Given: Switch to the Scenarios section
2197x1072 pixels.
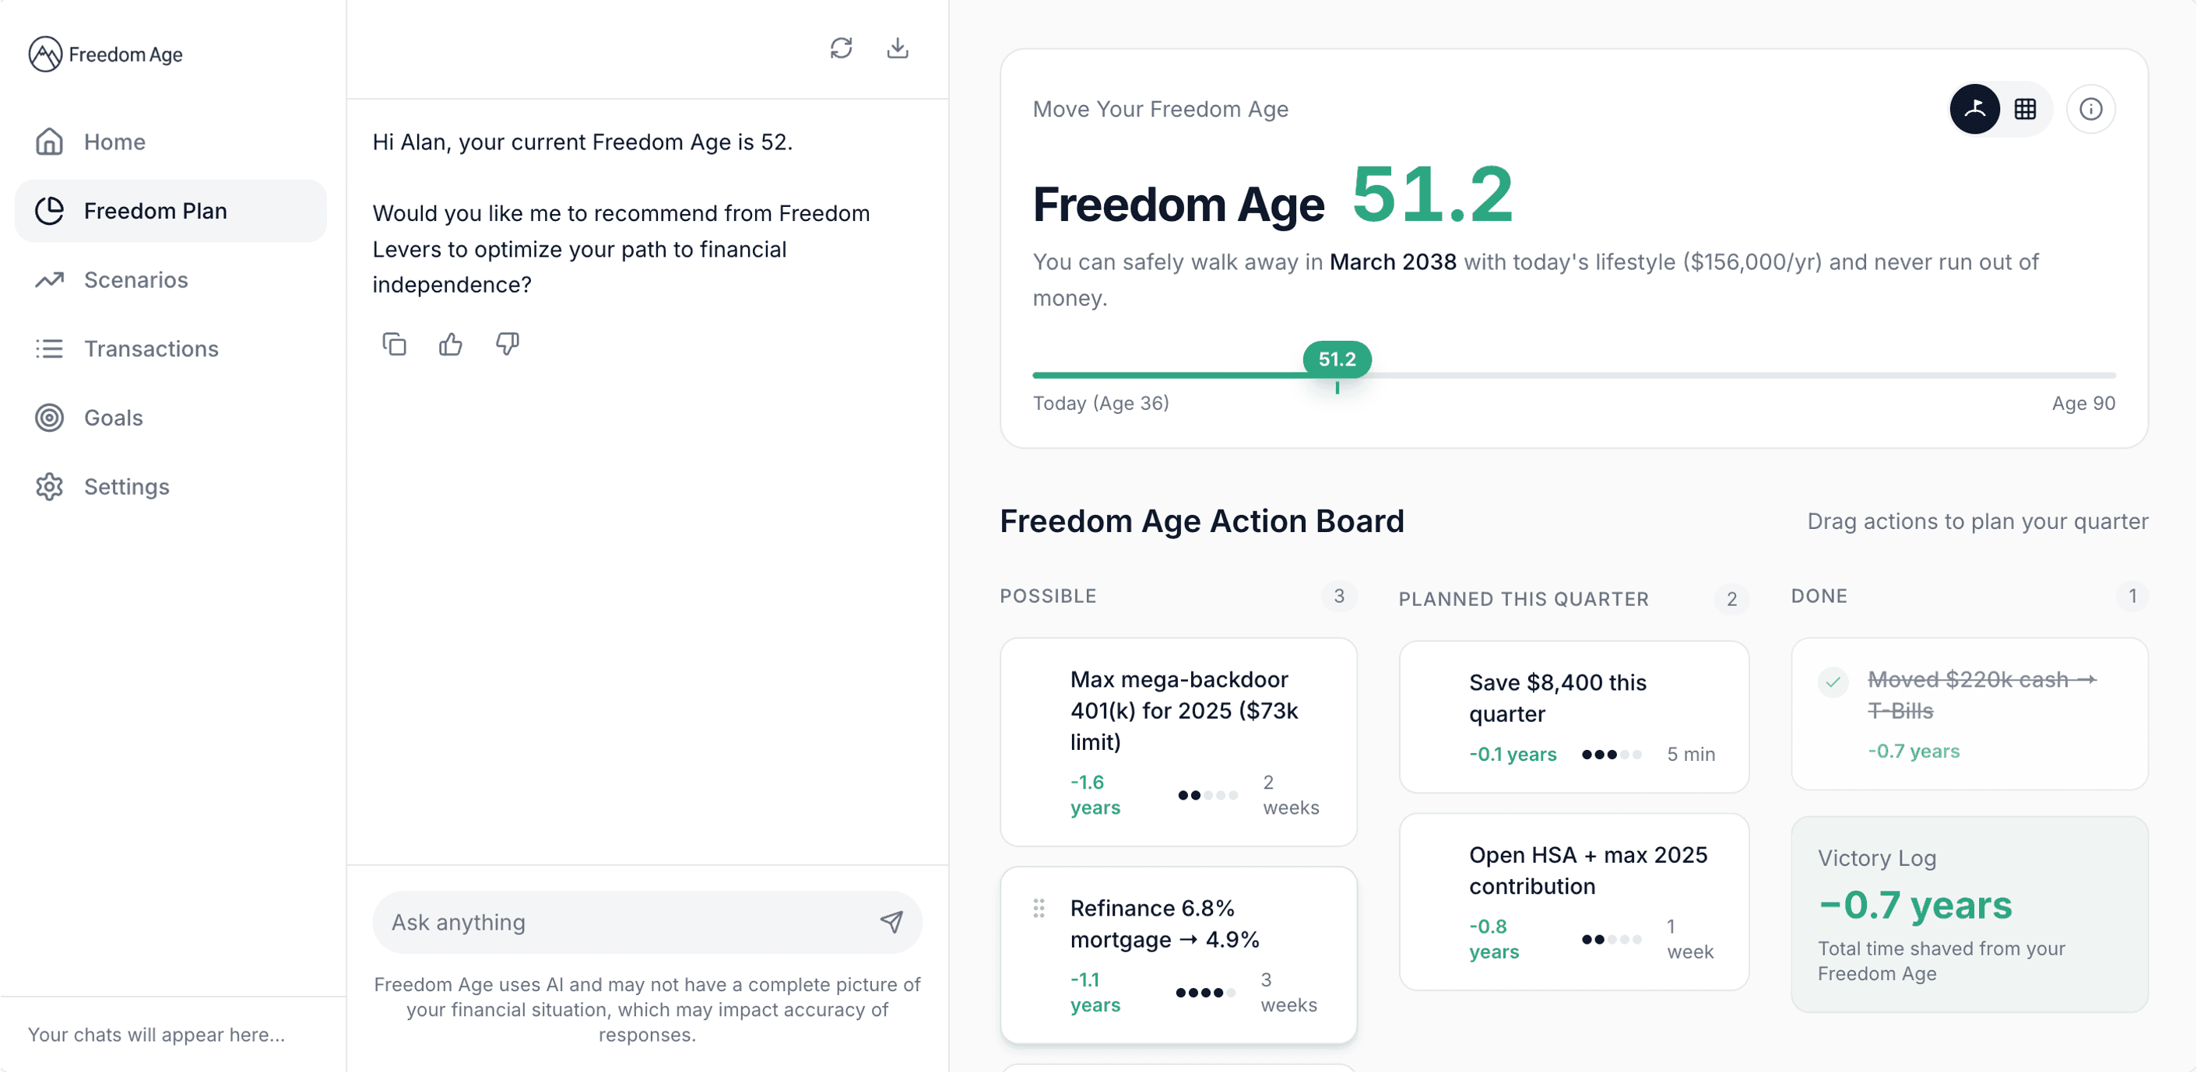Looking at the screenshot, I should [x=136, y=279].
